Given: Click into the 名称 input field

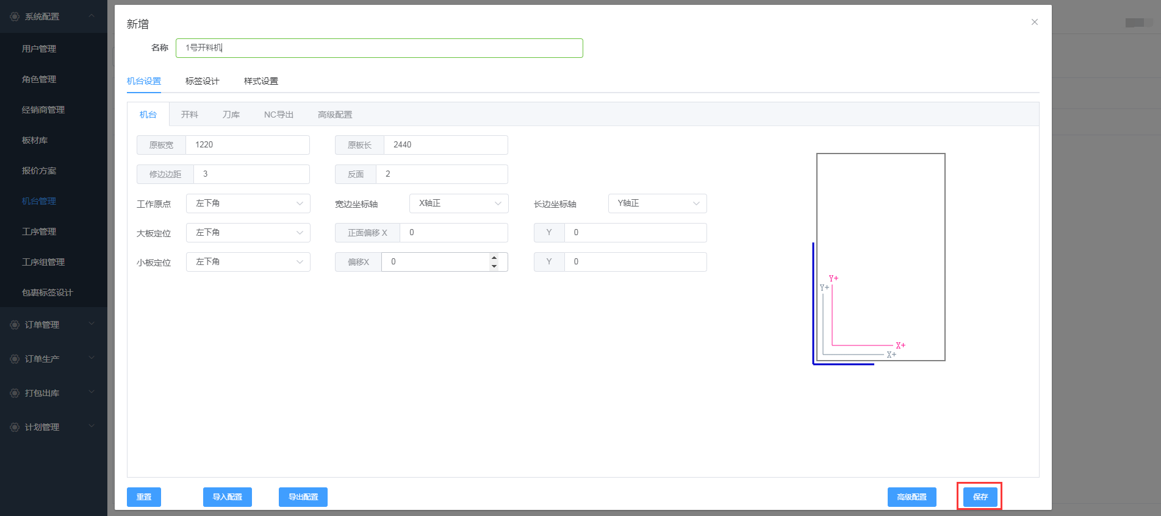Looking at the screenshot, I should point(379,48).
